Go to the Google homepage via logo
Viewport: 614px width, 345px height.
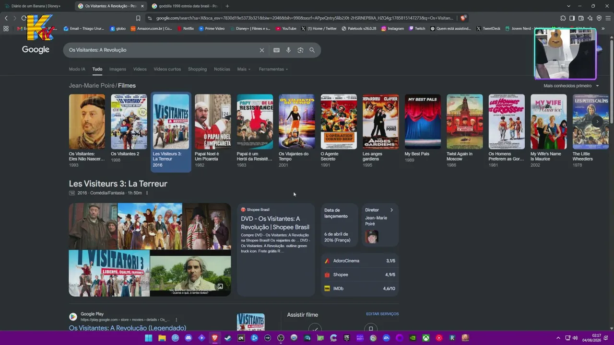[35, 50]
